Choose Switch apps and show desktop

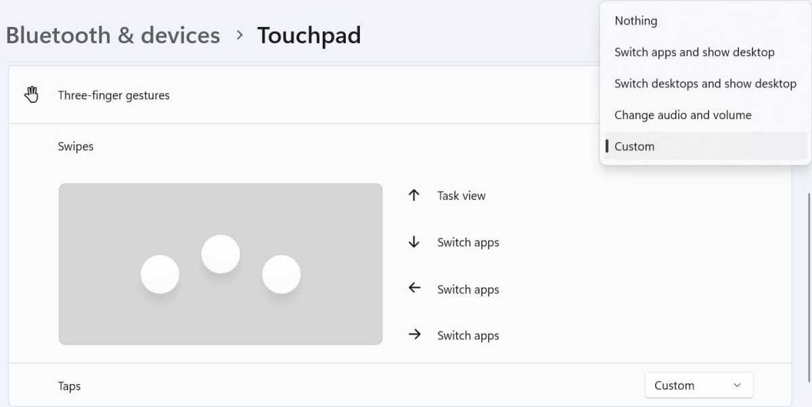[x=704, y=52]
